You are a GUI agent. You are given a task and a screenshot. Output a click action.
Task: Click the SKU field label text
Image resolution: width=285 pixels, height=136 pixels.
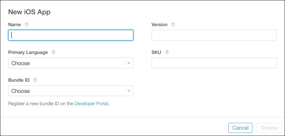pyautogui.click(x=156, y=52)
